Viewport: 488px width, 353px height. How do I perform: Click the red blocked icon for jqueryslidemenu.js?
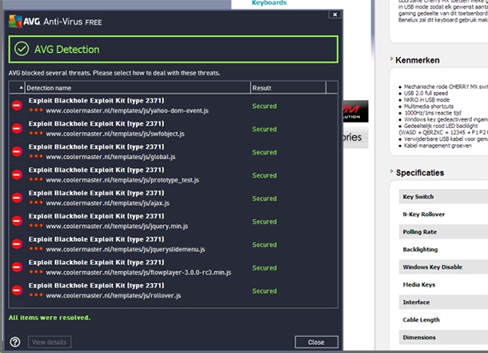click(x=17, y=243)
